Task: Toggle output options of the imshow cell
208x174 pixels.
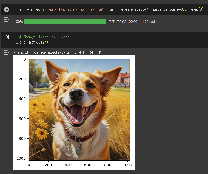Action: [7, 52]
